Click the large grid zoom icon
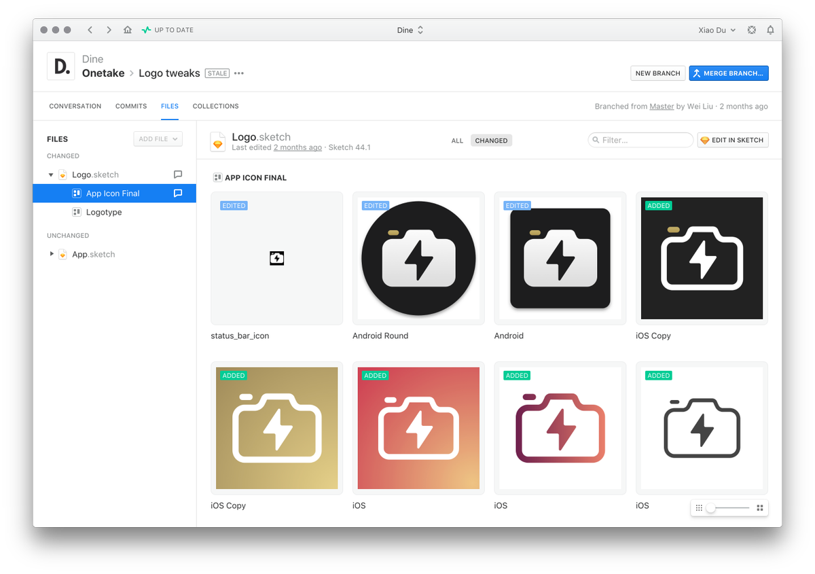The height and width of the screenshot is (574, 815). [760, 507]
